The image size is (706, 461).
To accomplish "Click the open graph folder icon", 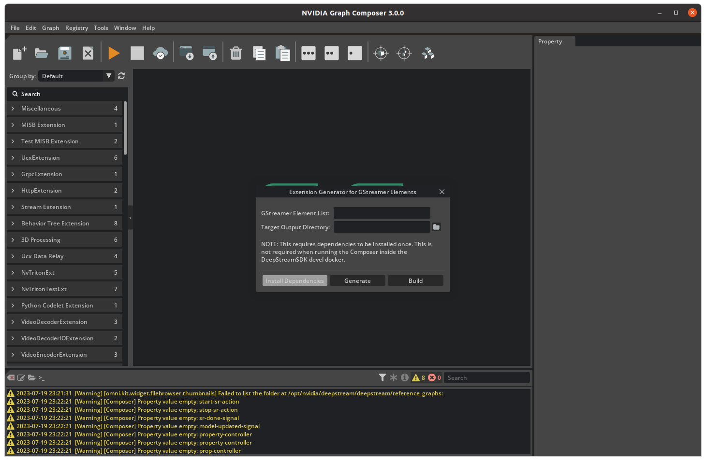I will (x=42, y=53).
